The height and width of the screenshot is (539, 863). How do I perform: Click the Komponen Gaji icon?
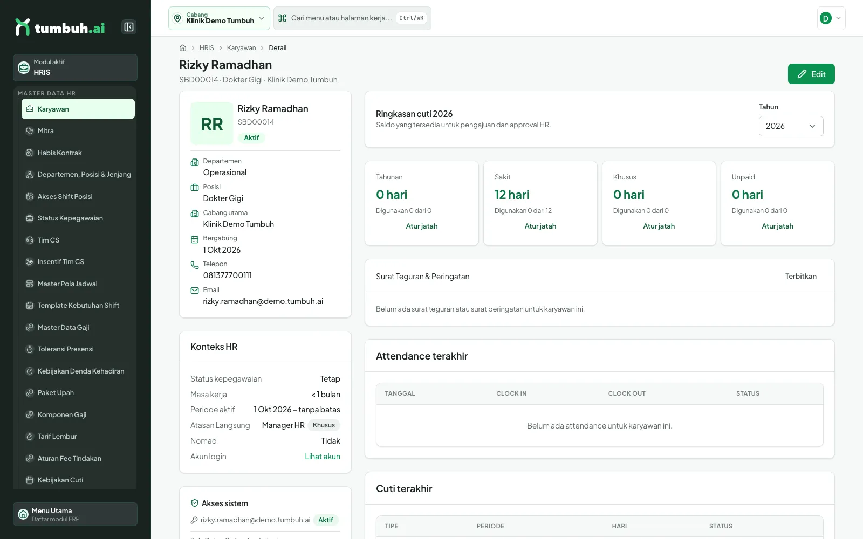tap(30, 414)
